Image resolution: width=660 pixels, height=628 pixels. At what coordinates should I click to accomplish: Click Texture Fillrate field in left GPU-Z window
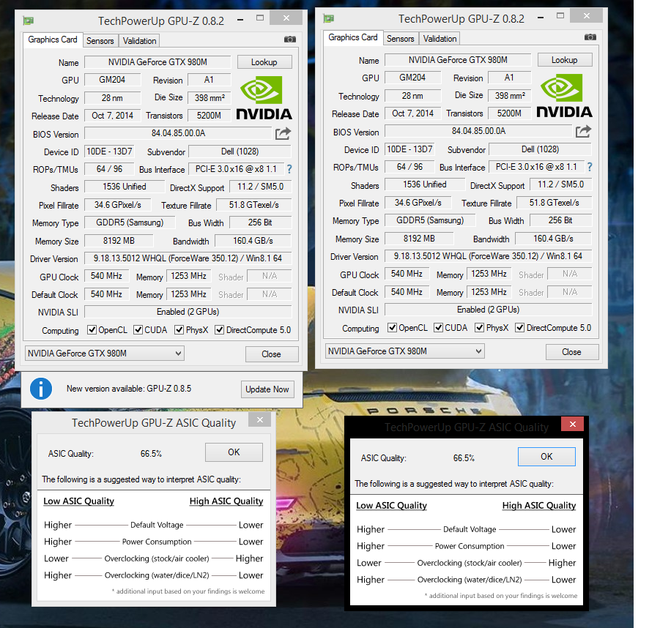point(253,205)
